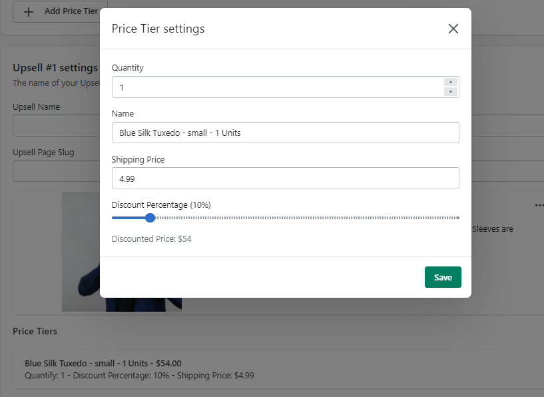The width and height of the screenshot is (544, 397).
Task: Save the price tier settings
Action: coord(443,277)
